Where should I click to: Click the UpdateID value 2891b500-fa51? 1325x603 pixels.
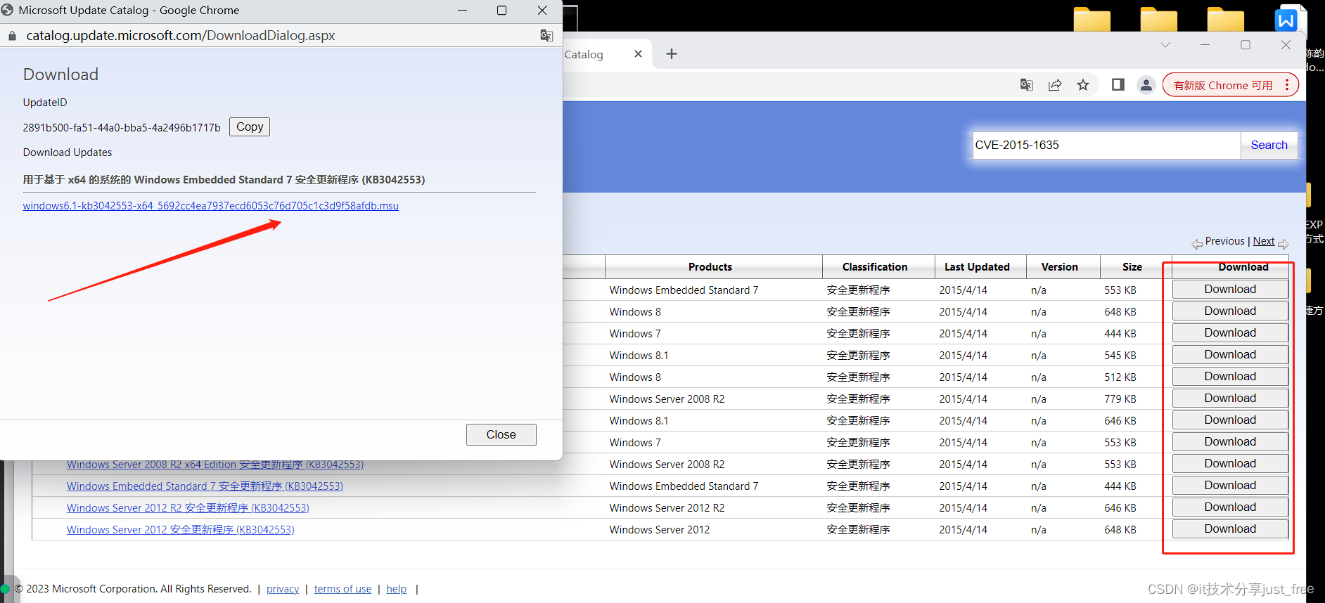122,128
